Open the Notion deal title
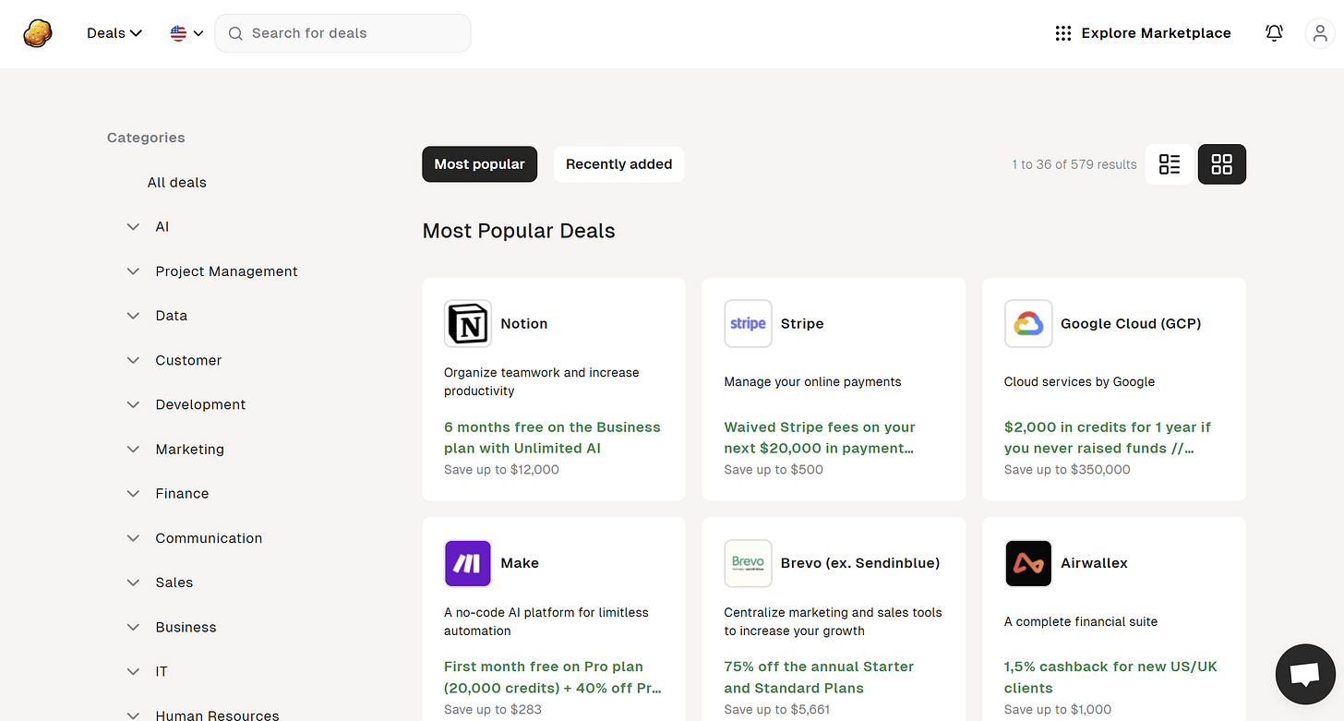1344x721 pixels. (524, 324)
